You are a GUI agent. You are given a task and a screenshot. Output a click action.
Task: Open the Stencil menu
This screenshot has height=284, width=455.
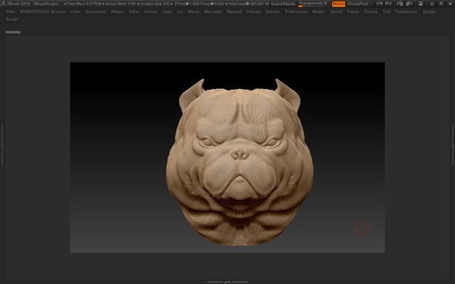click(x=336, y=11)
